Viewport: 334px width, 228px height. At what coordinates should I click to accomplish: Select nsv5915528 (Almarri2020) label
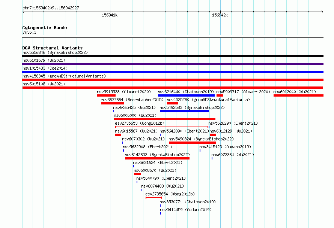(x=124, y=92)
